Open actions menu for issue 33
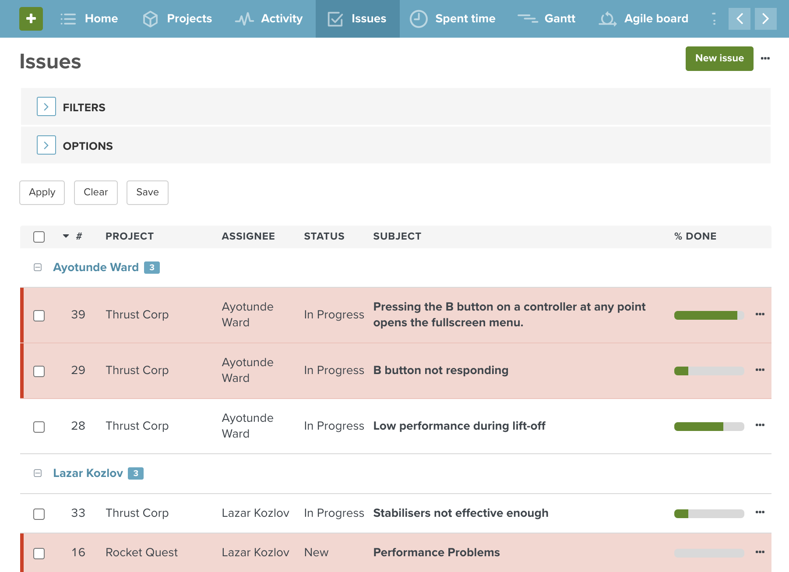 [x=760, y=512]
